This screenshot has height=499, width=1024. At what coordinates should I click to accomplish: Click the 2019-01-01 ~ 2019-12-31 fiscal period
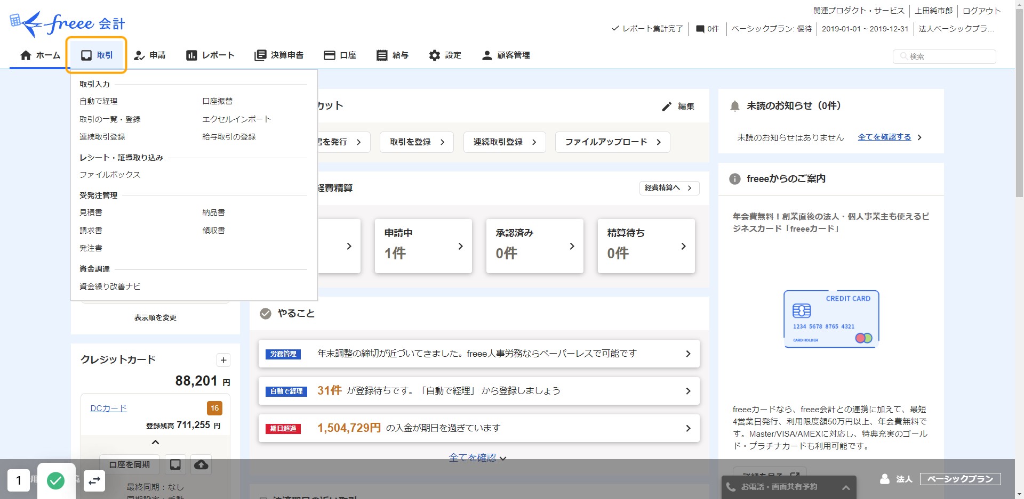865,29
